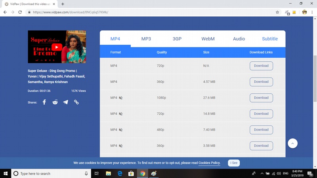
Task: Download the muted 720p 14.8 MB file
Action: pyautogui.click(x=261, y=114)
